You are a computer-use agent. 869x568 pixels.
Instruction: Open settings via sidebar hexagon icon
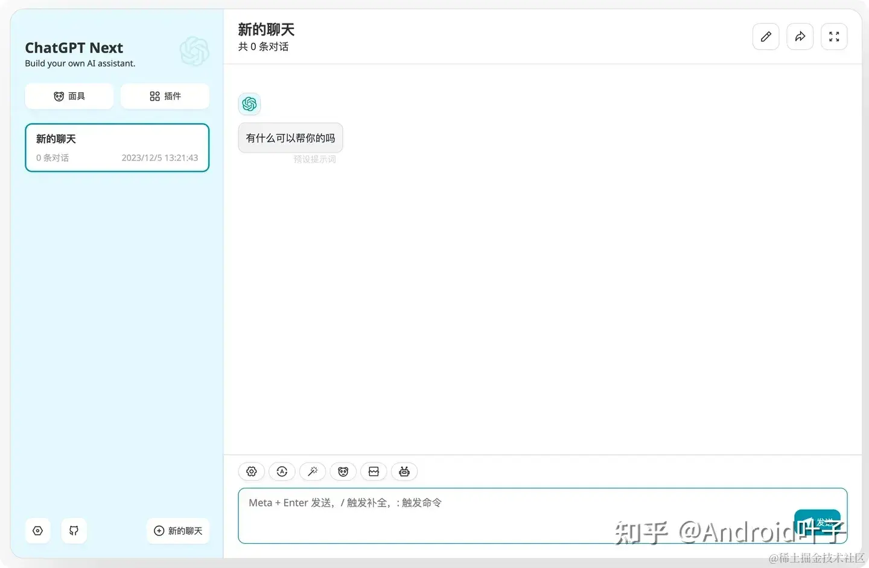tap(37, 531)
